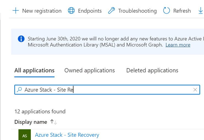The image size is (204, 140).
Task: Click the Refresh circular arrow icon
Action: pos(167,11)
